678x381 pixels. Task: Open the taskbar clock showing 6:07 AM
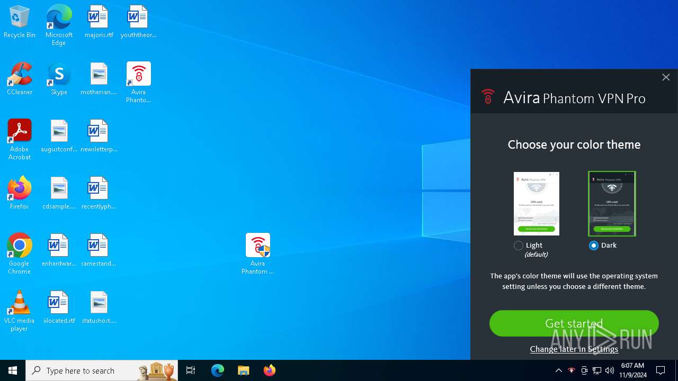click(634, 370)
